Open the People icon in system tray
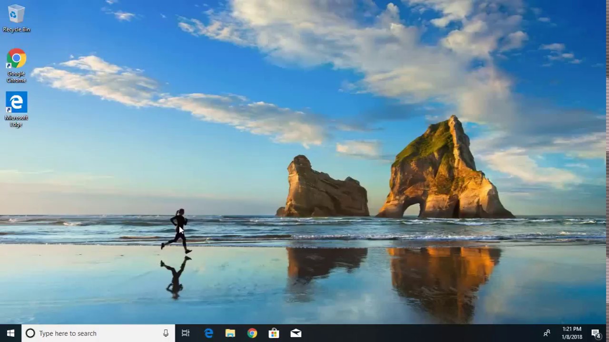The width and height of the screenshot is (609, 342). (x=547, y=333)
